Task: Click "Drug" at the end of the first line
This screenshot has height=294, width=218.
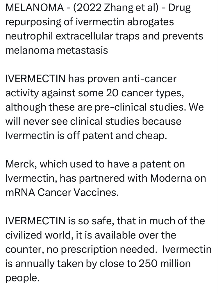Action: (179, 8)
